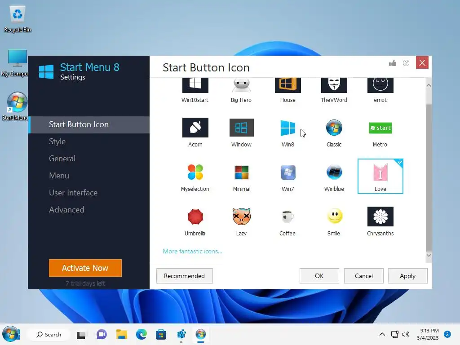Open File Explorer from the taskbar
The width and height of the screenshot is (460, 345).
[x=121, y=334]
